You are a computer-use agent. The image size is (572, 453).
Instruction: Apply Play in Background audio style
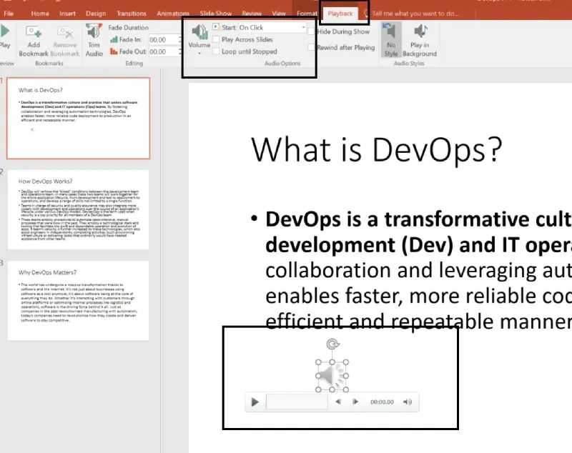(420, 40)
